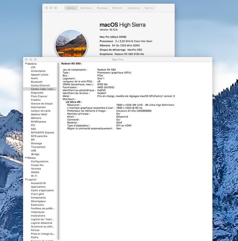
Task: Select NVMExpress in the sidebar
Action: pos(39,122)
